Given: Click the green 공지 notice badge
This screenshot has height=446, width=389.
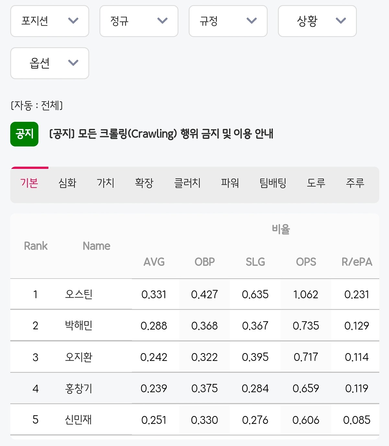Looking at the screenshot, I should (24, 134).
